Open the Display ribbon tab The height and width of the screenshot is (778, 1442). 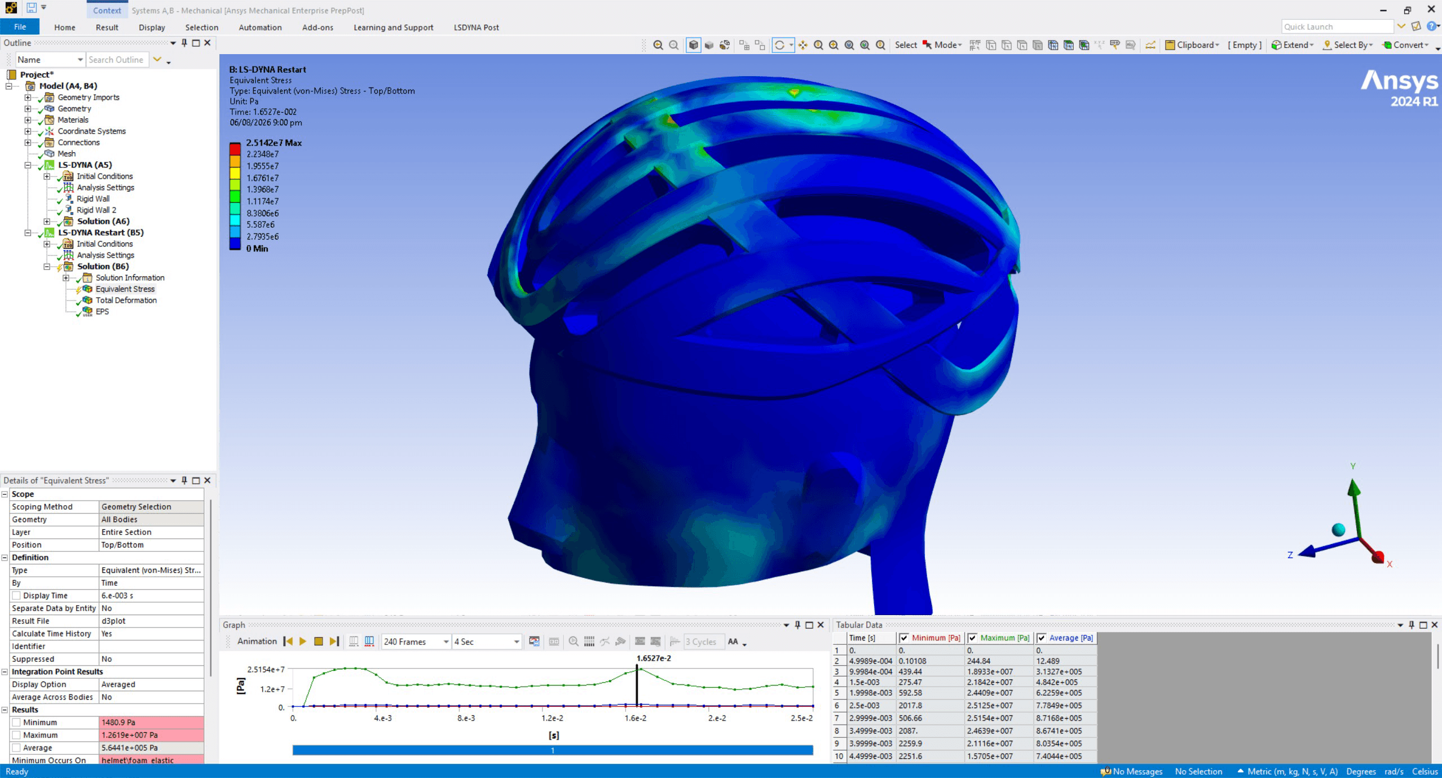152,27
